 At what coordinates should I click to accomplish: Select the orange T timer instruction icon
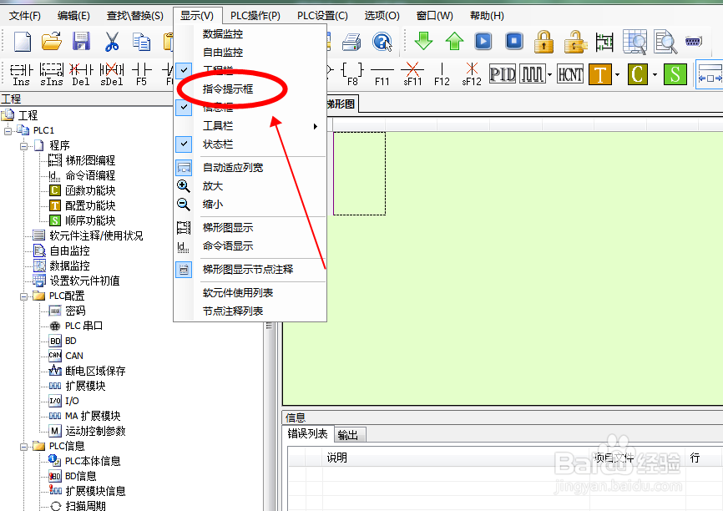coord(601,73)
